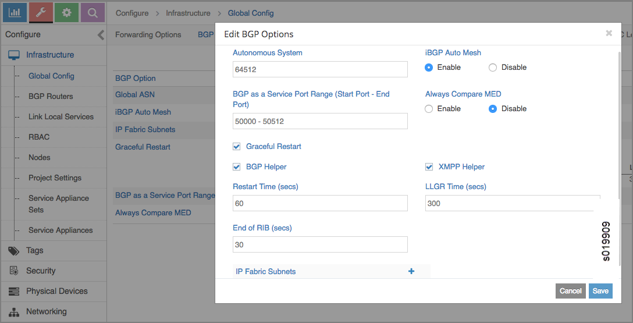Close the Edit BGP Options dialog
633x323 pixels.
coord(609,33)
